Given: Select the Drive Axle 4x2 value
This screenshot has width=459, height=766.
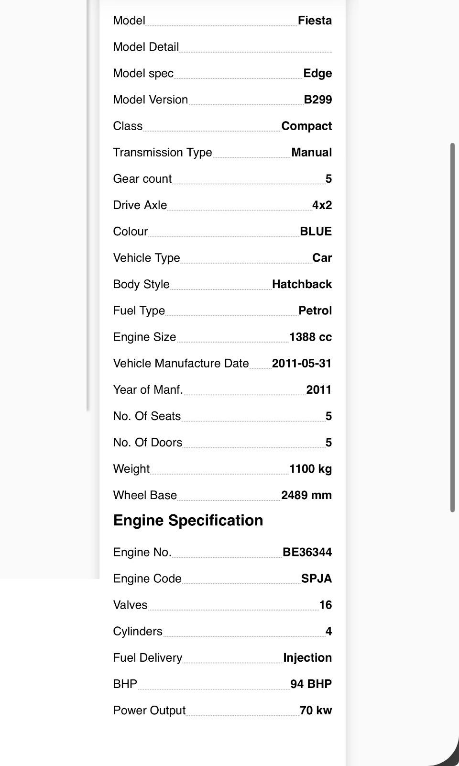Looking at the screenshot, I should point(322,205).
